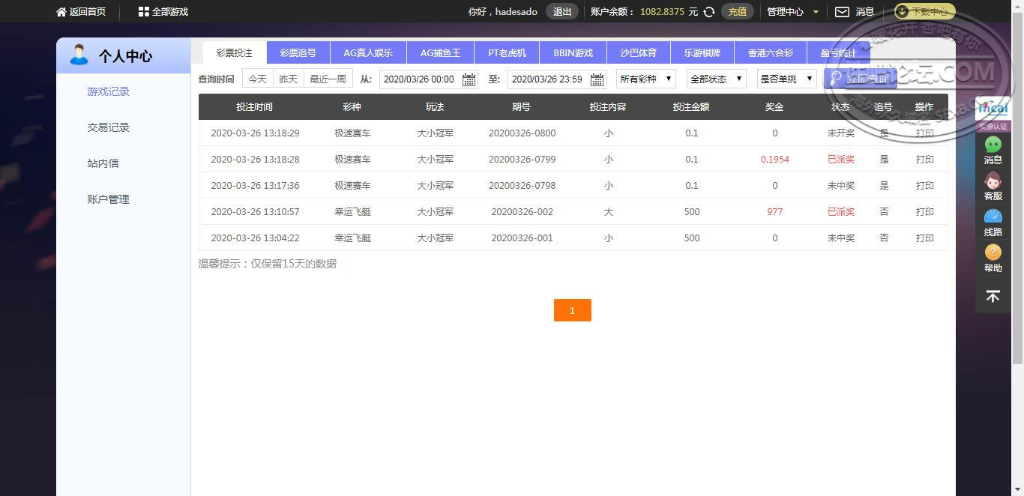This screenshot has width=1024, height=496.
Task: Click the start date input field
Action: tap(420, 79)
